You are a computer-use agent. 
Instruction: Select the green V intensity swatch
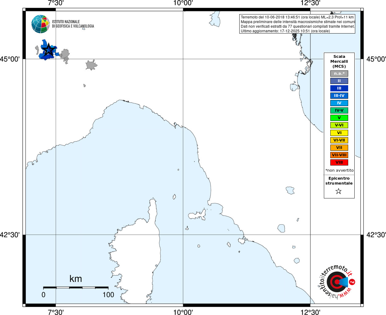[x=339, y=118]
